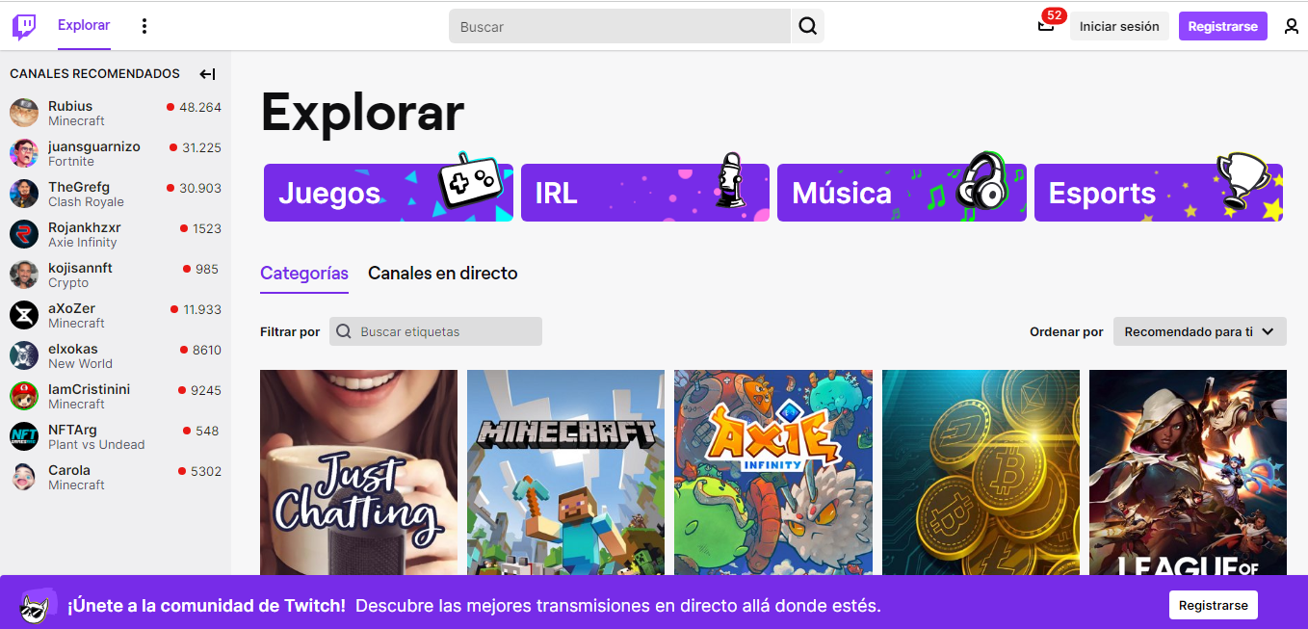Select the Explorar tab in top navigation

(x=84, y=25)
